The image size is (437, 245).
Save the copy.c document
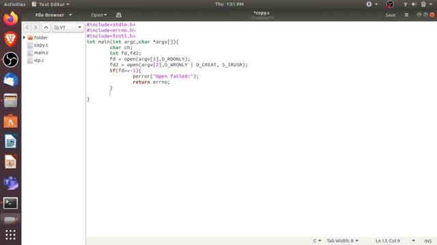390,15
